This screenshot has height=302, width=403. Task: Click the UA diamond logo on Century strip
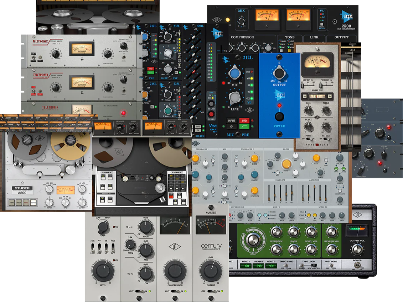pos(175,246)
